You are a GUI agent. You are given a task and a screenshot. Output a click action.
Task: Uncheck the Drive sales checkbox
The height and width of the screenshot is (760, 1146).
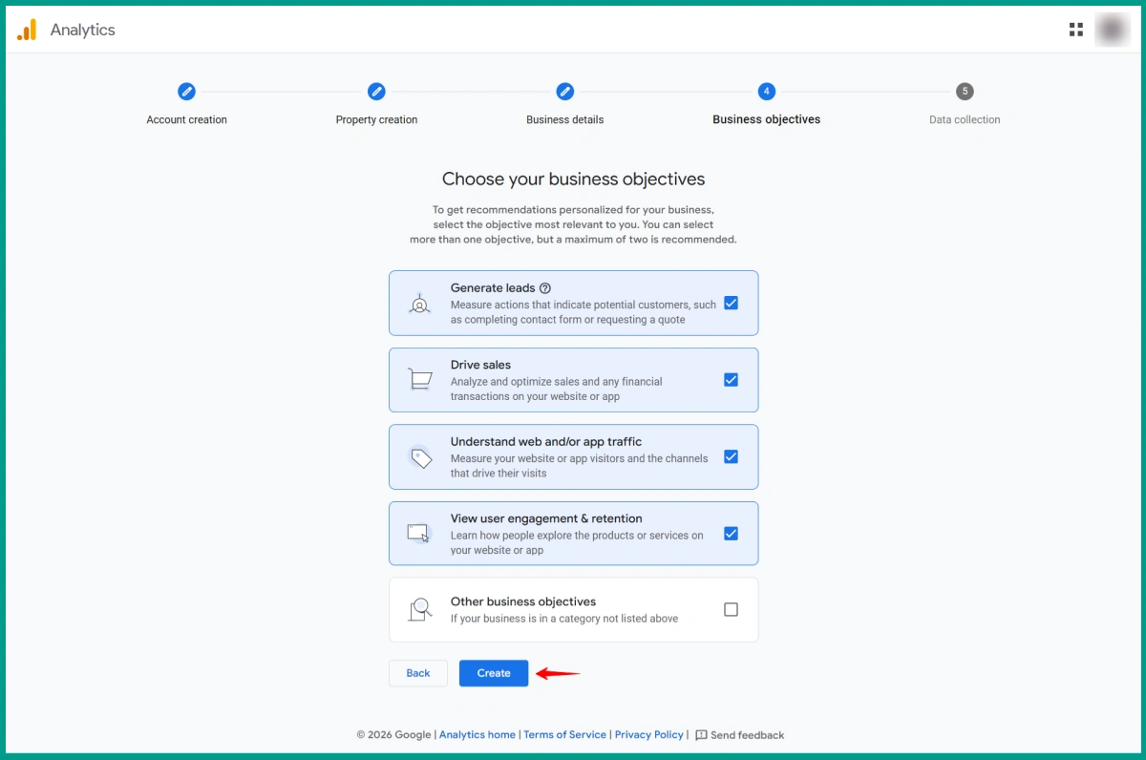click(x=731, y=379)
